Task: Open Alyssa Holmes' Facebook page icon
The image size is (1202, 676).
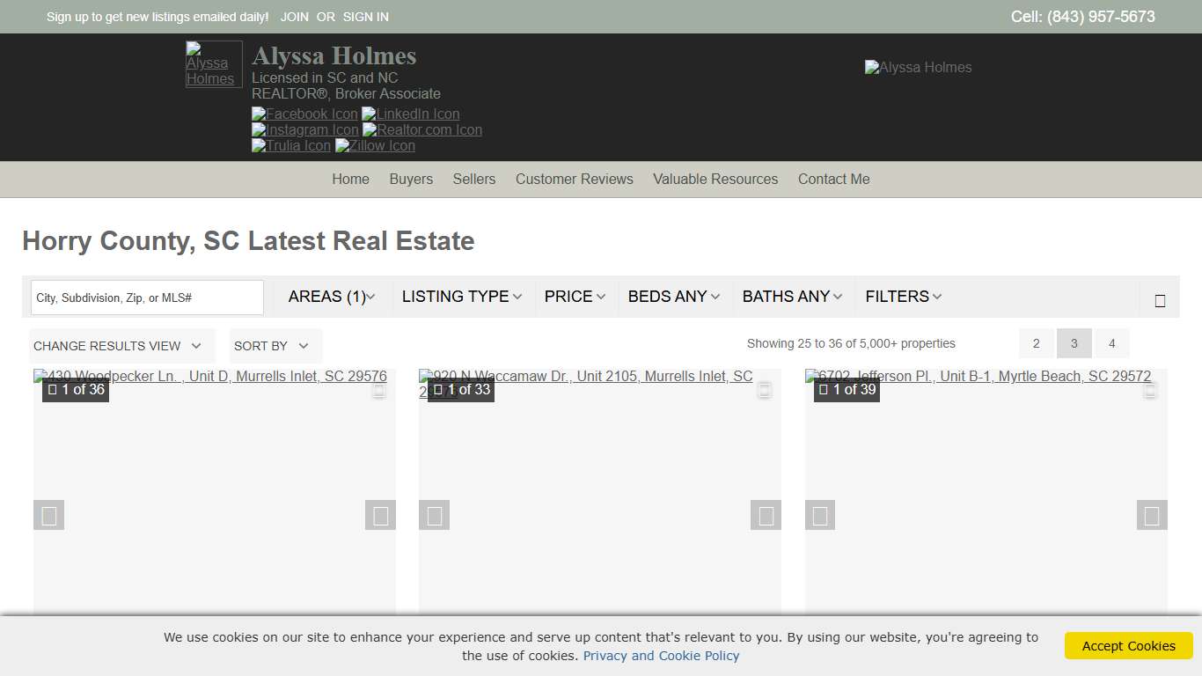Action: click(304, 114)
